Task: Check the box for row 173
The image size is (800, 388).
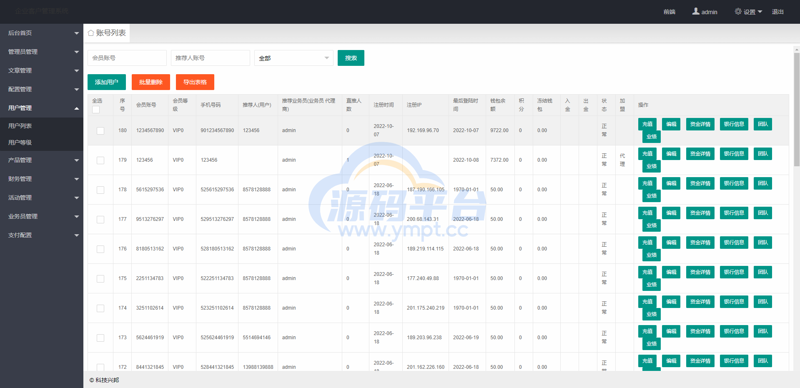Action: point(100,338)
